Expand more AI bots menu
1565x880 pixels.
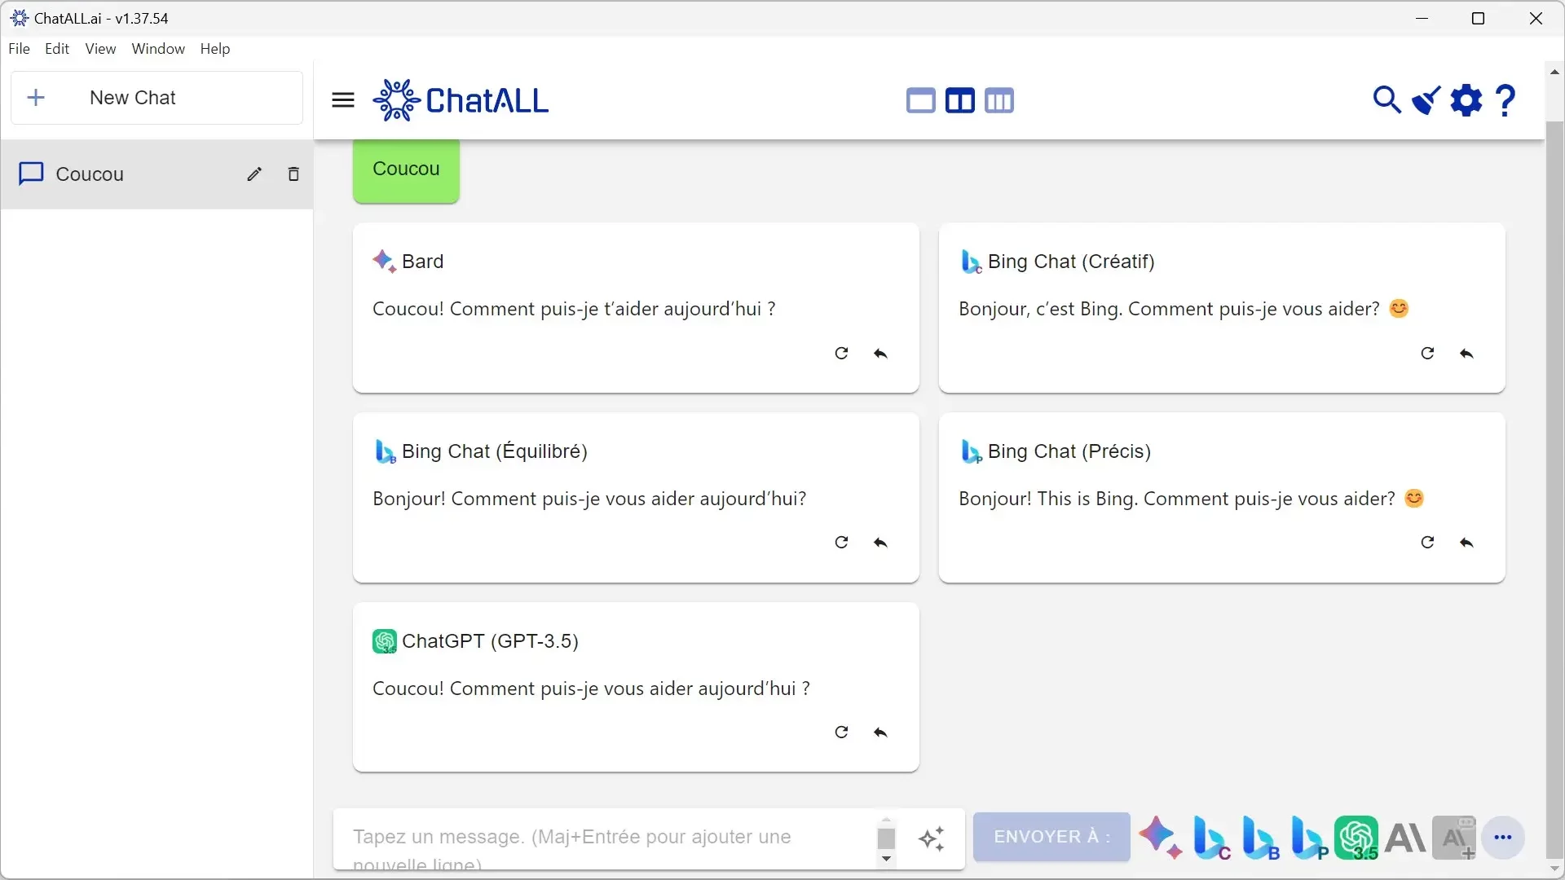(x=1504, y=836)
